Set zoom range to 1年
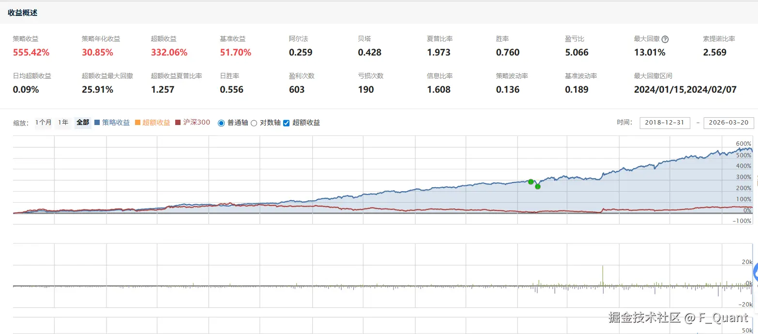Image resolution: width=758 pixels, height=334 pixels. pos(63,123)
